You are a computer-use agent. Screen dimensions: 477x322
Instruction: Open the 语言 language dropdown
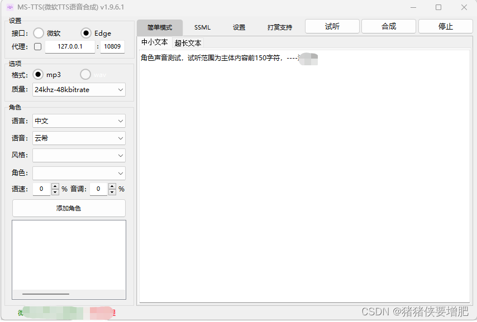(79, 121)
